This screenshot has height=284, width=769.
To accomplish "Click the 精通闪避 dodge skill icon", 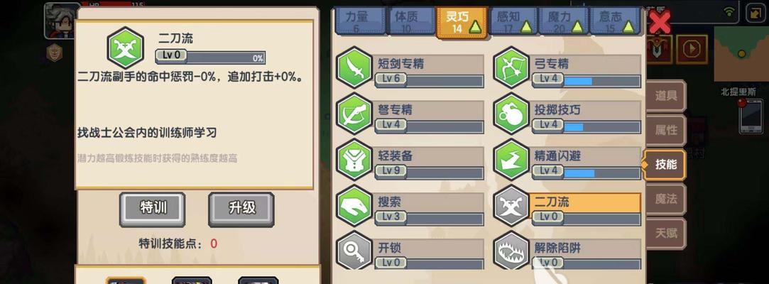I will tap(511, 160).
